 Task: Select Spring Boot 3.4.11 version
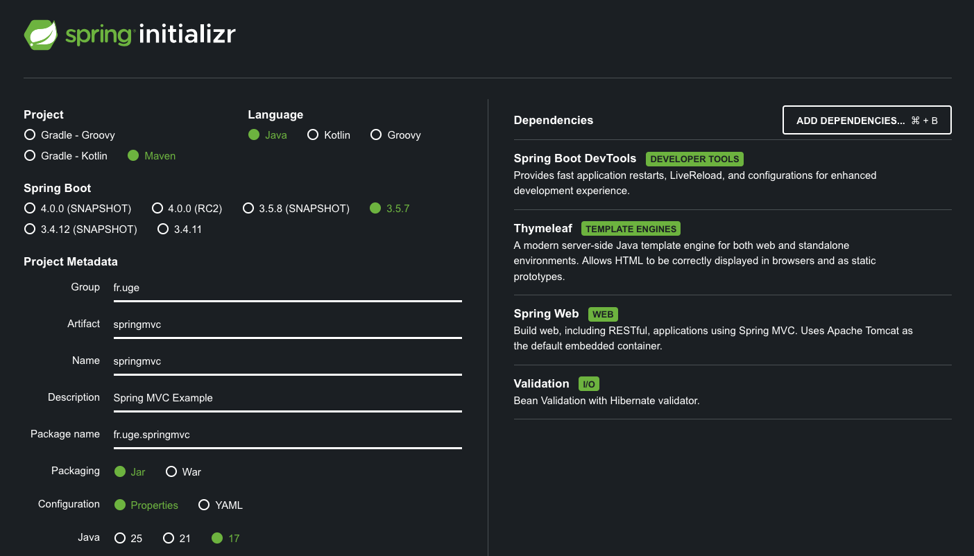180,229
